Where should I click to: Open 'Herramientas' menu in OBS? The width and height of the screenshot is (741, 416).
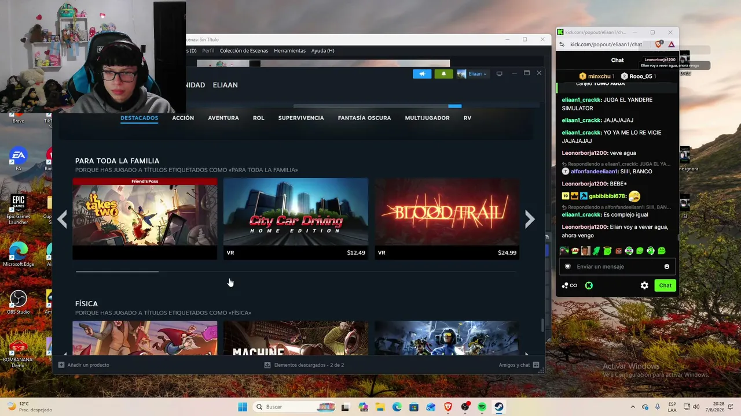click(289, 51)
